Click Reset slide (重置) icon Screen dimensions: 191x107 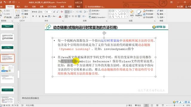25,14
